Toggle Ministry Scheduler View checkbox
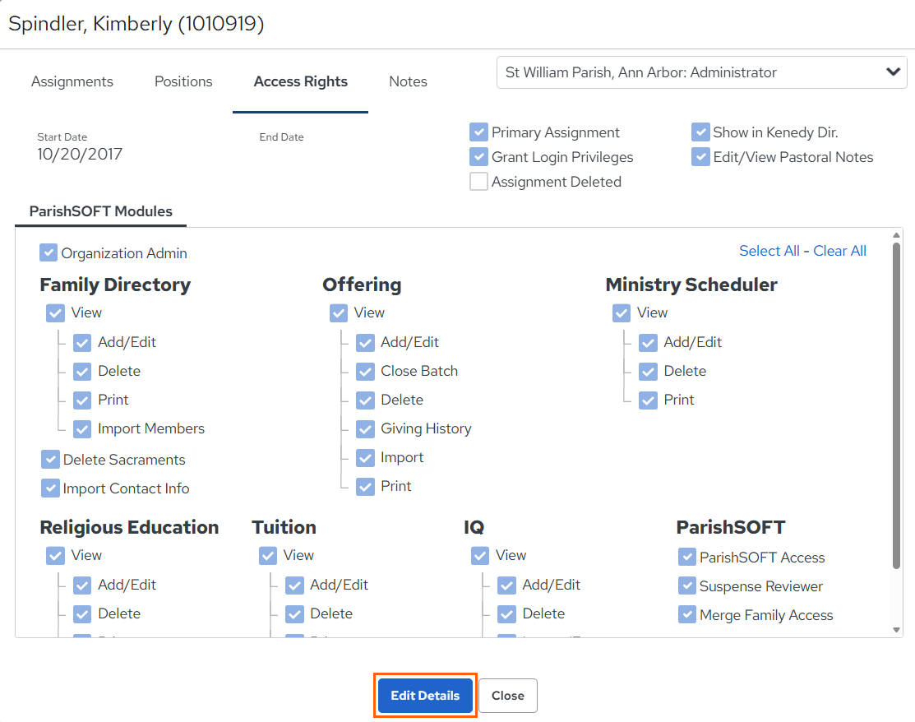The height and width of the screenshot is (722, 915). coord(622,312)
